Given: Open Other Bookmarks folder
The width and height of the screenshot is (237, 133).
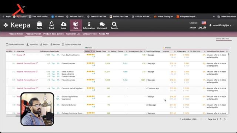Looking at the screenshot, I should click(x=227, y=17).
